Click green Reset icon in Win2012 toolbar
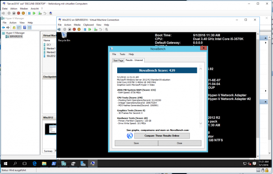This screenshot has height=174, width=273. [x=90, y=30]
